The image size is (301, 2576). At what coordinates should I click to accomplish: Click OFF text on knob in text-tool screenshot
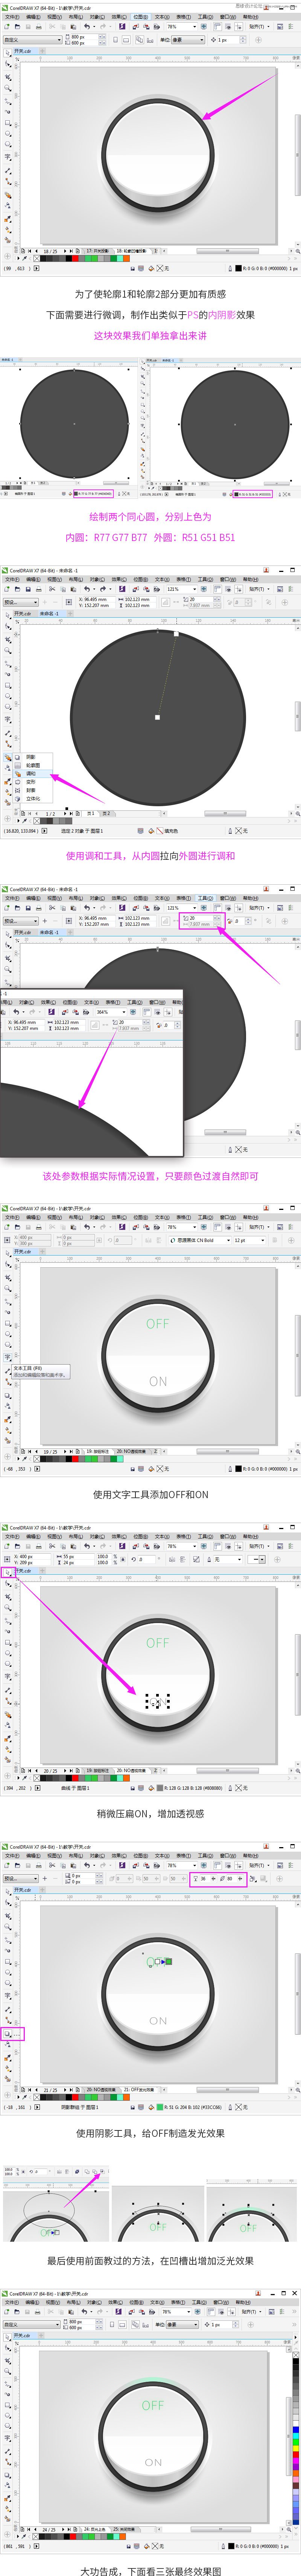(x=158, y=1323)
